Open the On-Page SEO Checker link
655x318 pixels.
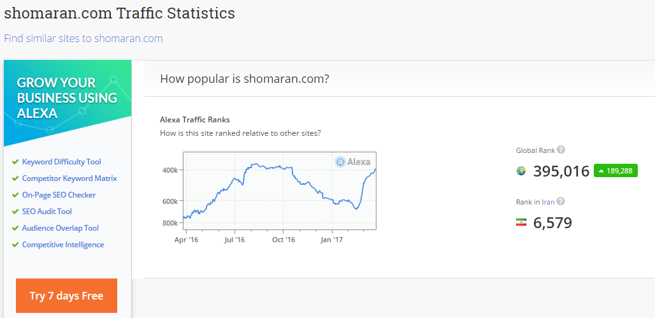(59, 195)
